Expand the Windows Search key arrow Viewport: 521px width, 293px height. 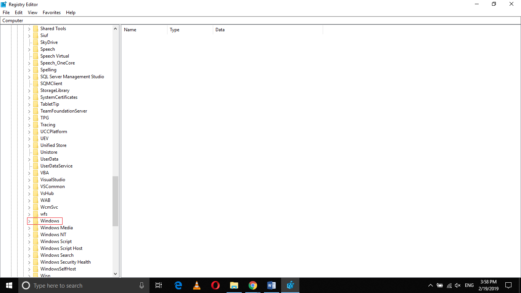click(x=29, y=255)
